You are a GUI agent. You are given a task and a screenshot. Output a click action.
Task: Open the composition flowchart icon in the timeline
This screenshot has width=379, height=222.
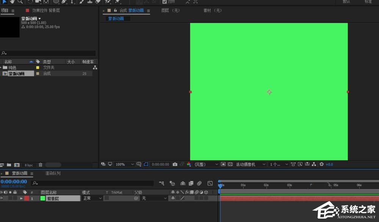(162, 183)
